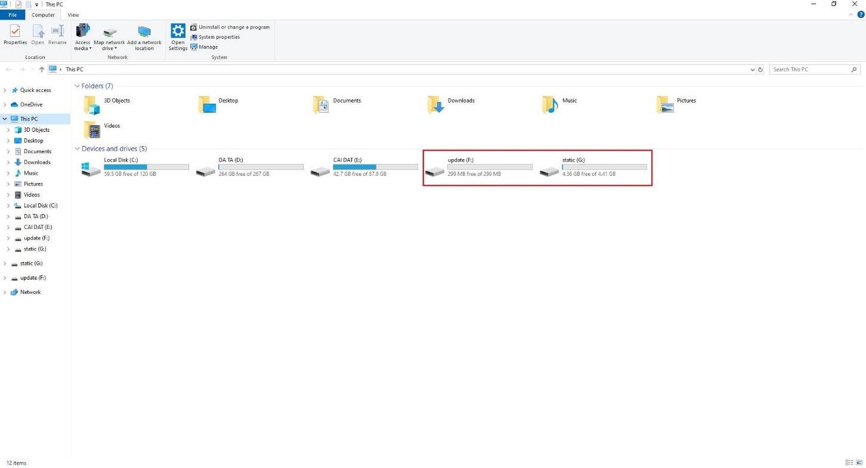Expand Quick access in navigation pane

pos(5,91)
